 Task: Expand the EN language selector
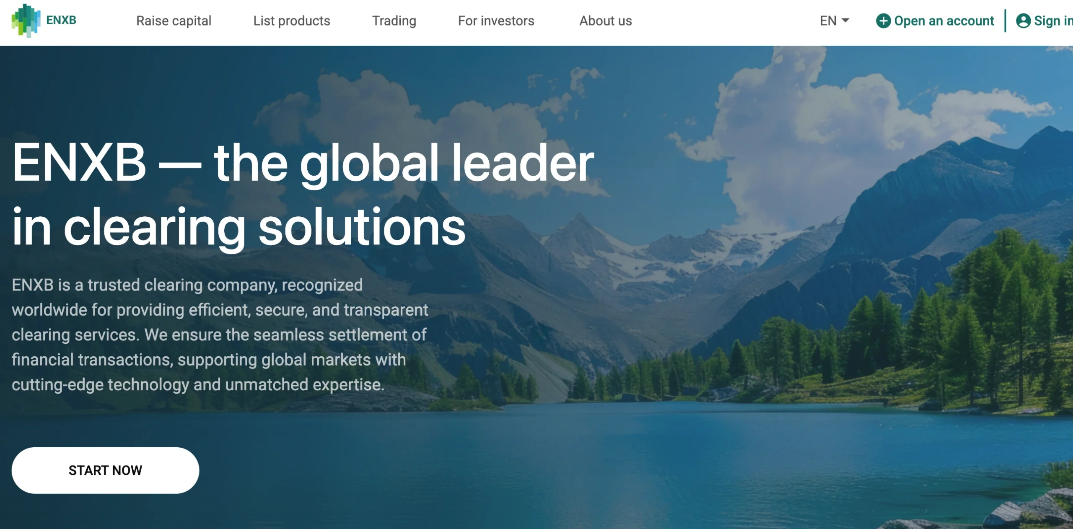click(x=834, y=21)
